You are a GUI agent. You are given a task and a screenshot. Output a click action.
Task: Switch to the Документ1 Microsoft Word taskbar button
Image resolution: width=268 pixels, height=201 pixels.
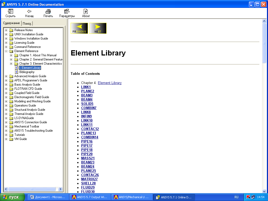click(48, 197)
